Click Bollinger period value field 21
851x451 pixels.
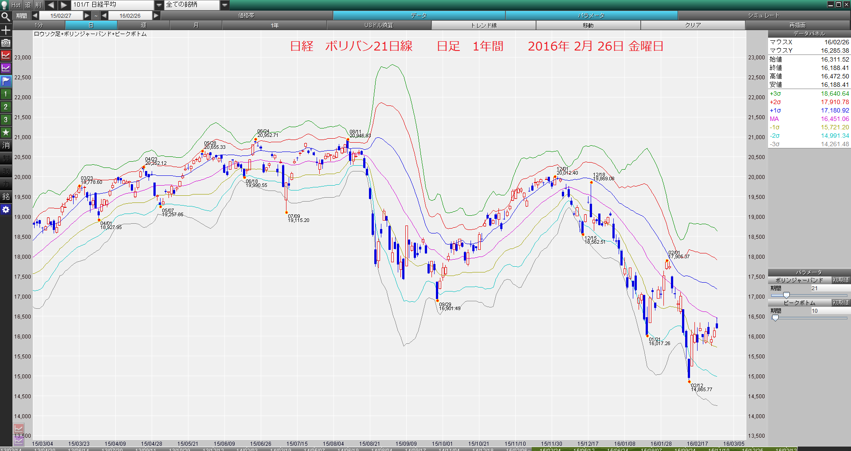coord(830,288)
